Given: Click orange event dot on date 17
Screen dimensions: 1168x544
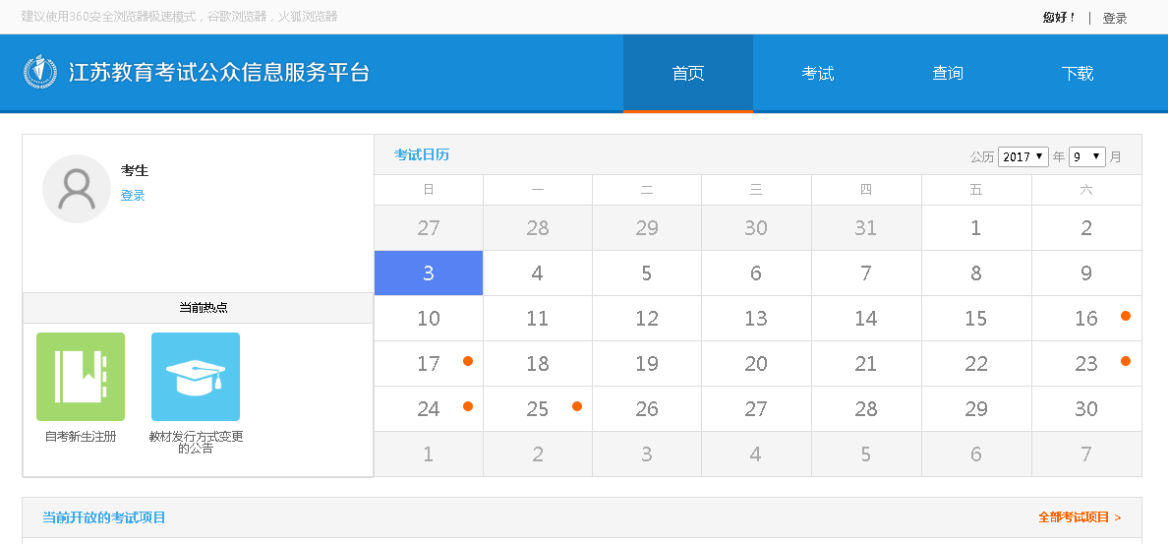Looking at the screenshot, I should tap(468, 361).
